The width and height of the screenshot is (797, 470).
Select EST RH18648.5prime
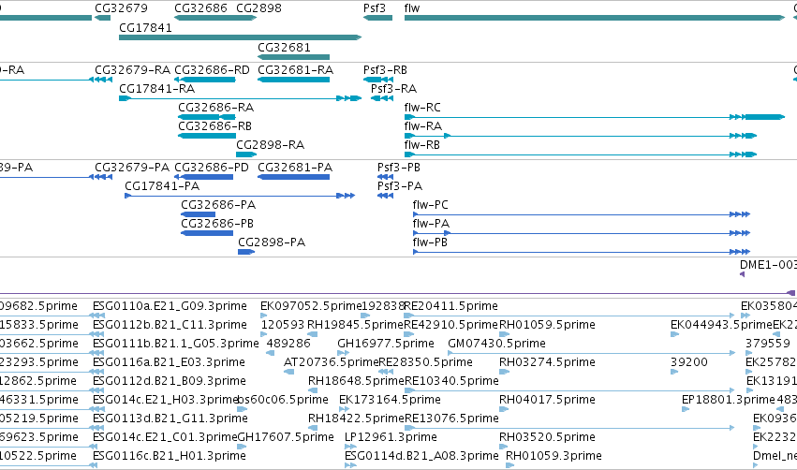coord(356,381)
